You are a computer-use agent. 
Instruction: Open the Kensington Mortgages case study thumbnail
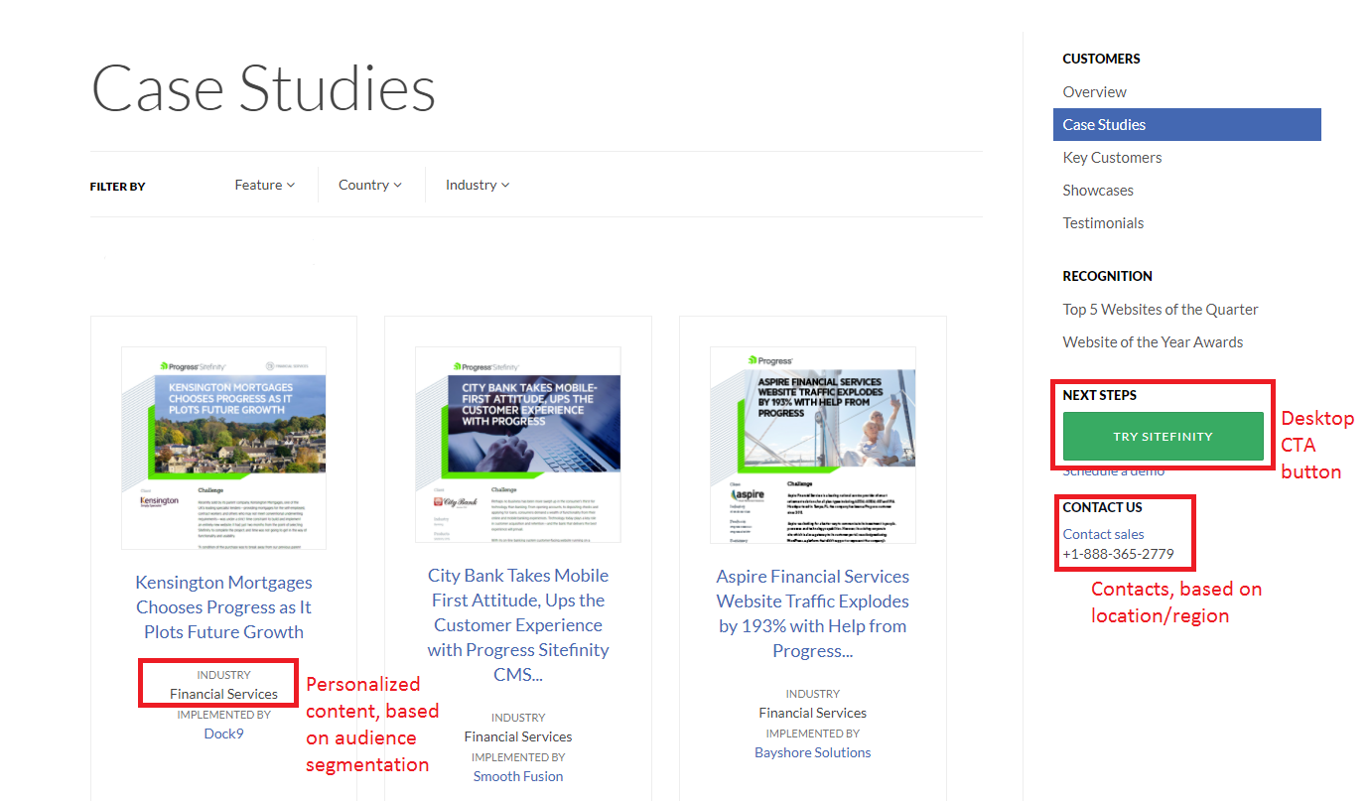point(223,447)
